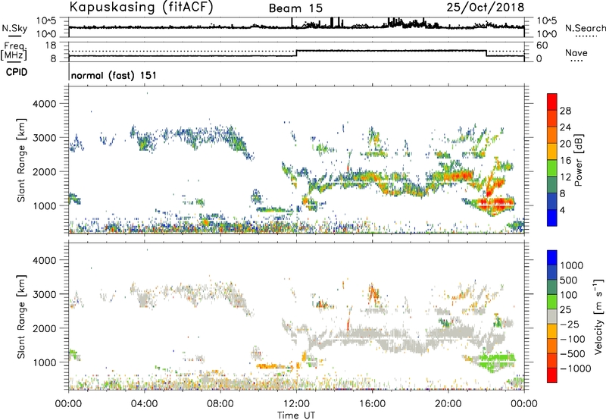Image resolution: width=606 pixels, height=420 pixels.
Task: Click the velocity colorbar '-1000' label
Action: point(576,368)
